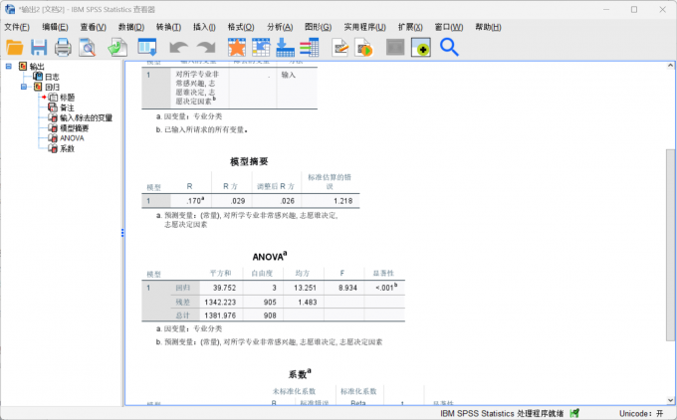
Task: Open the 编辑(E) menu
Action: pos(55,27)
